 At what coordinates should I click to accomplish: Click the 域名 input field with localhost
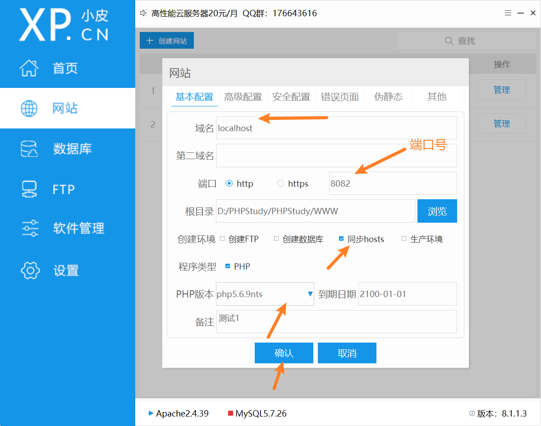pos(337,128)
